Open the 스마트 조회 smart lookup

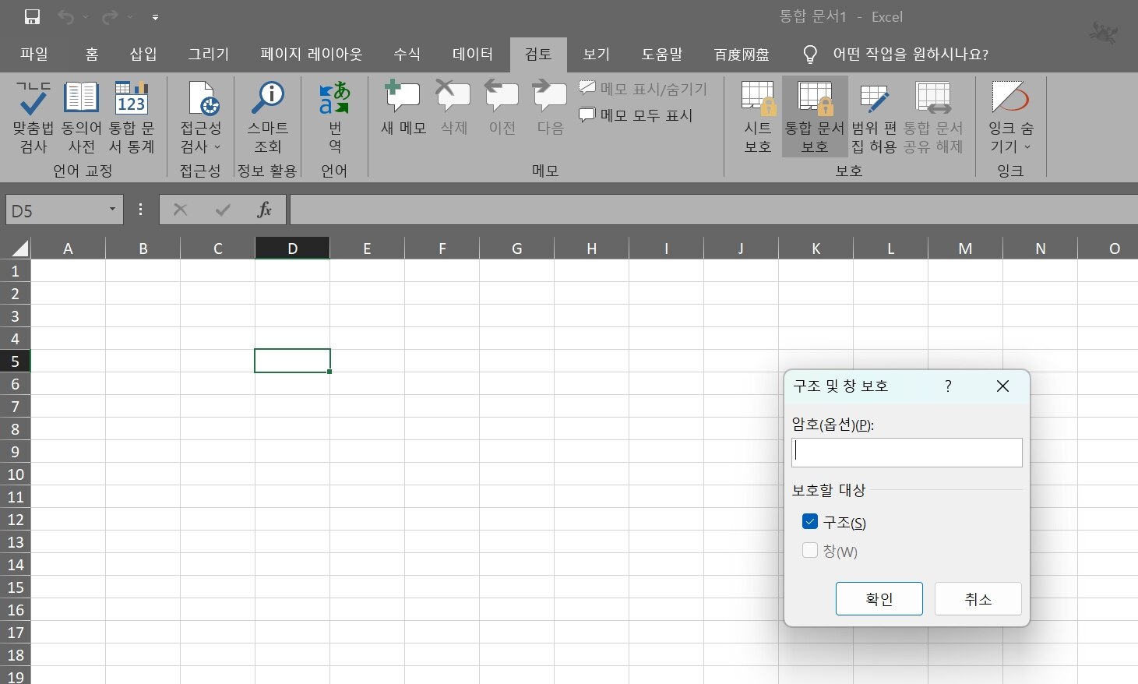click(x=267, y=100)
